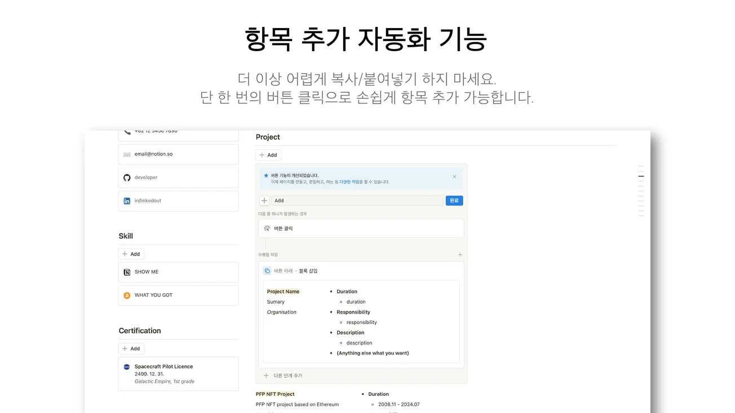Click PFP NFT project based on Ethereum text

(x=297, y=404)
